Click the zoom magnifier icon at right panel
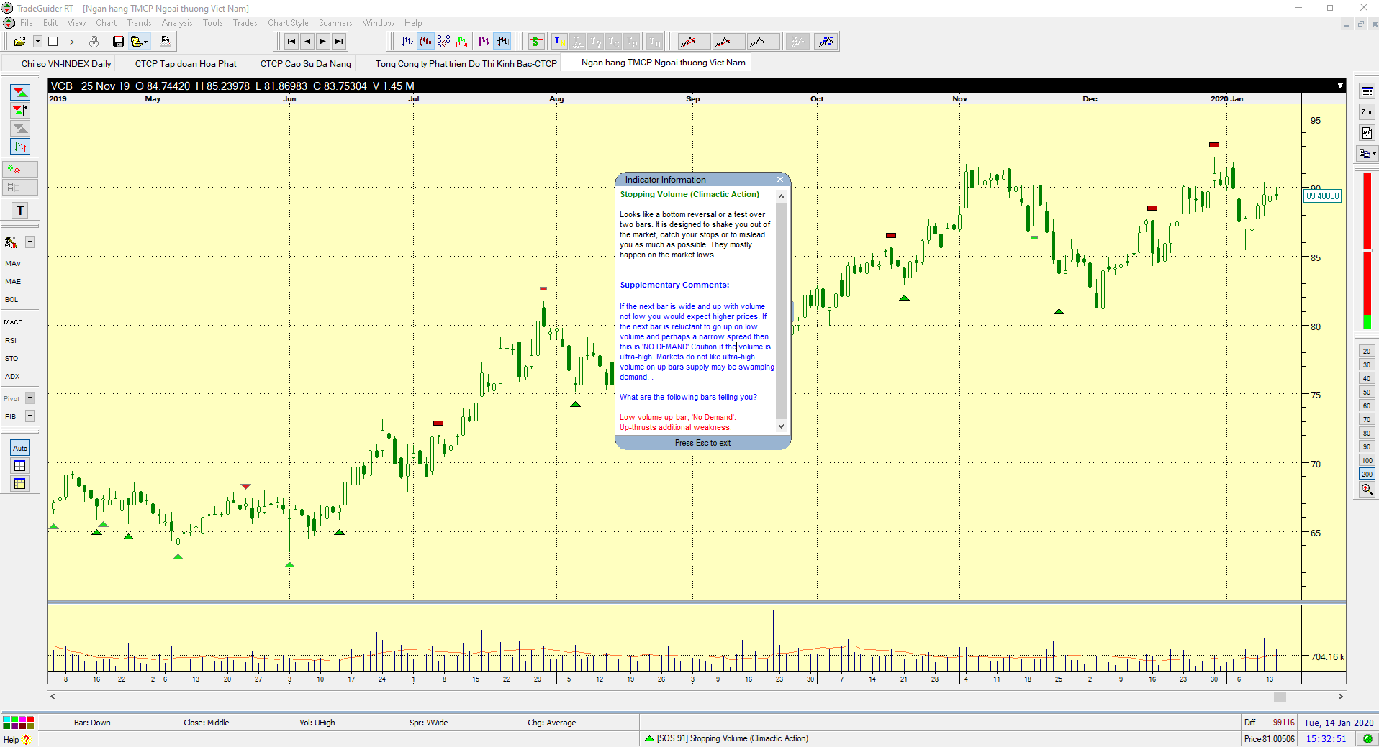The width and height of the screenshot is (1379, 747). 1367,490
